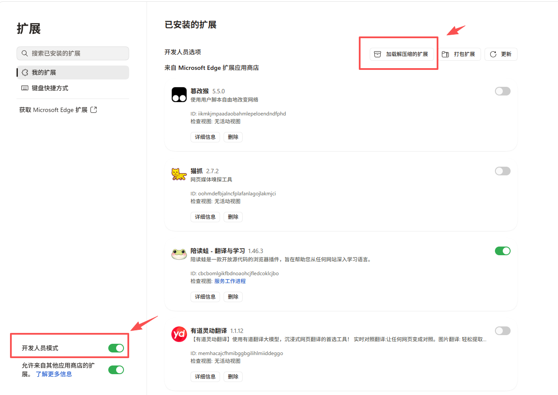Click the version number 2.7.2
The image size is (558, 395).
pyautogui.click(x=212, y=171)
